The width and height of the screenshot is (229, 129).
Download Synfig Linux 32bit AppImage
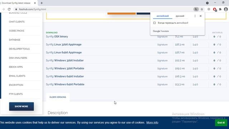point(64,44)
